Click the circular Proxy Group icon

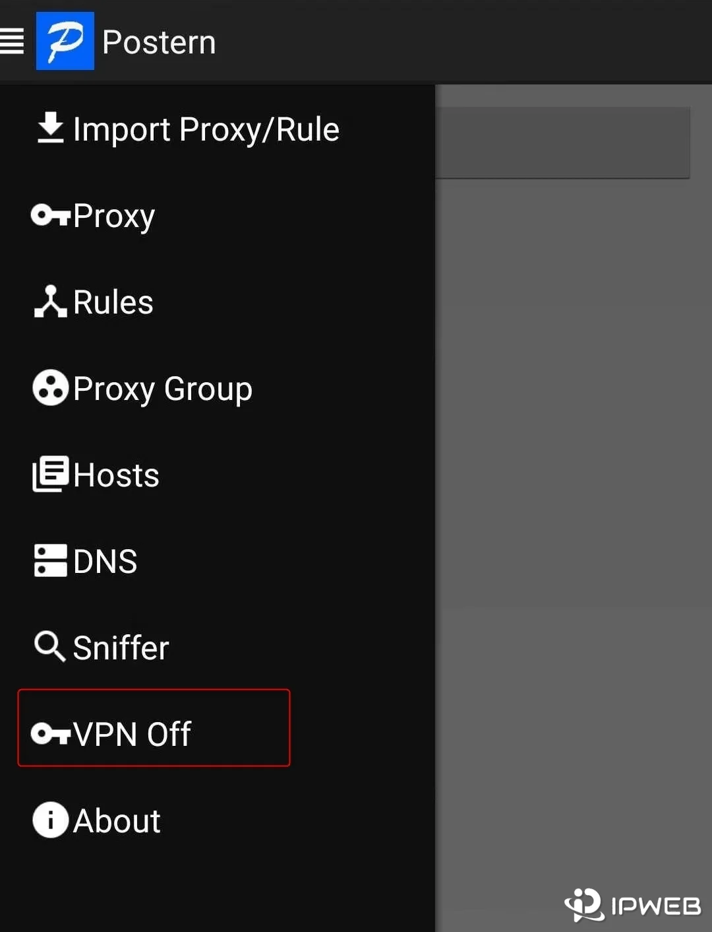[50, 387]
